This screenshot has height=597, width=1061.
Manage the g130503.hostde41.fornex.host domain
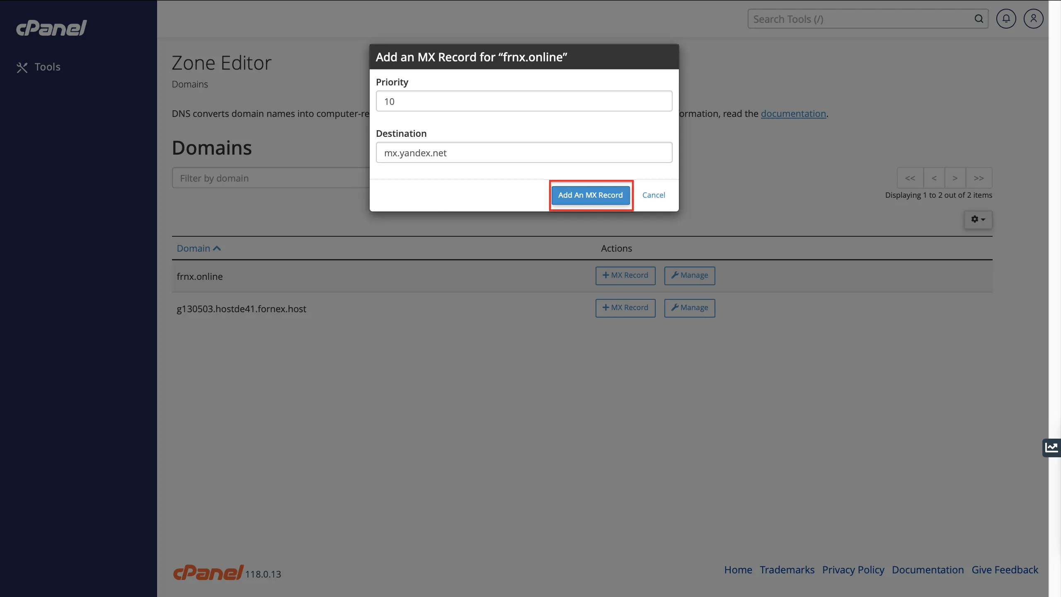point(689,308)
